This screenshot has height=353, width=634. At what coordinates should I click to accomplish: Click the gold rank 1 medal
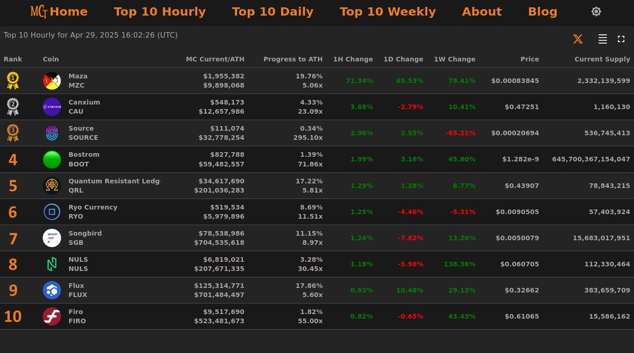coord(13,81)
